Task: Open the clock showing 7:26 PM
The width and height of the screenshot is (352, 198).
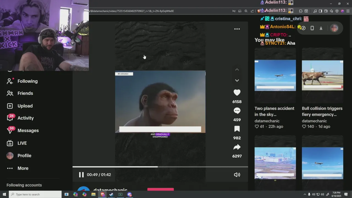Action: (x=336, y=194)
